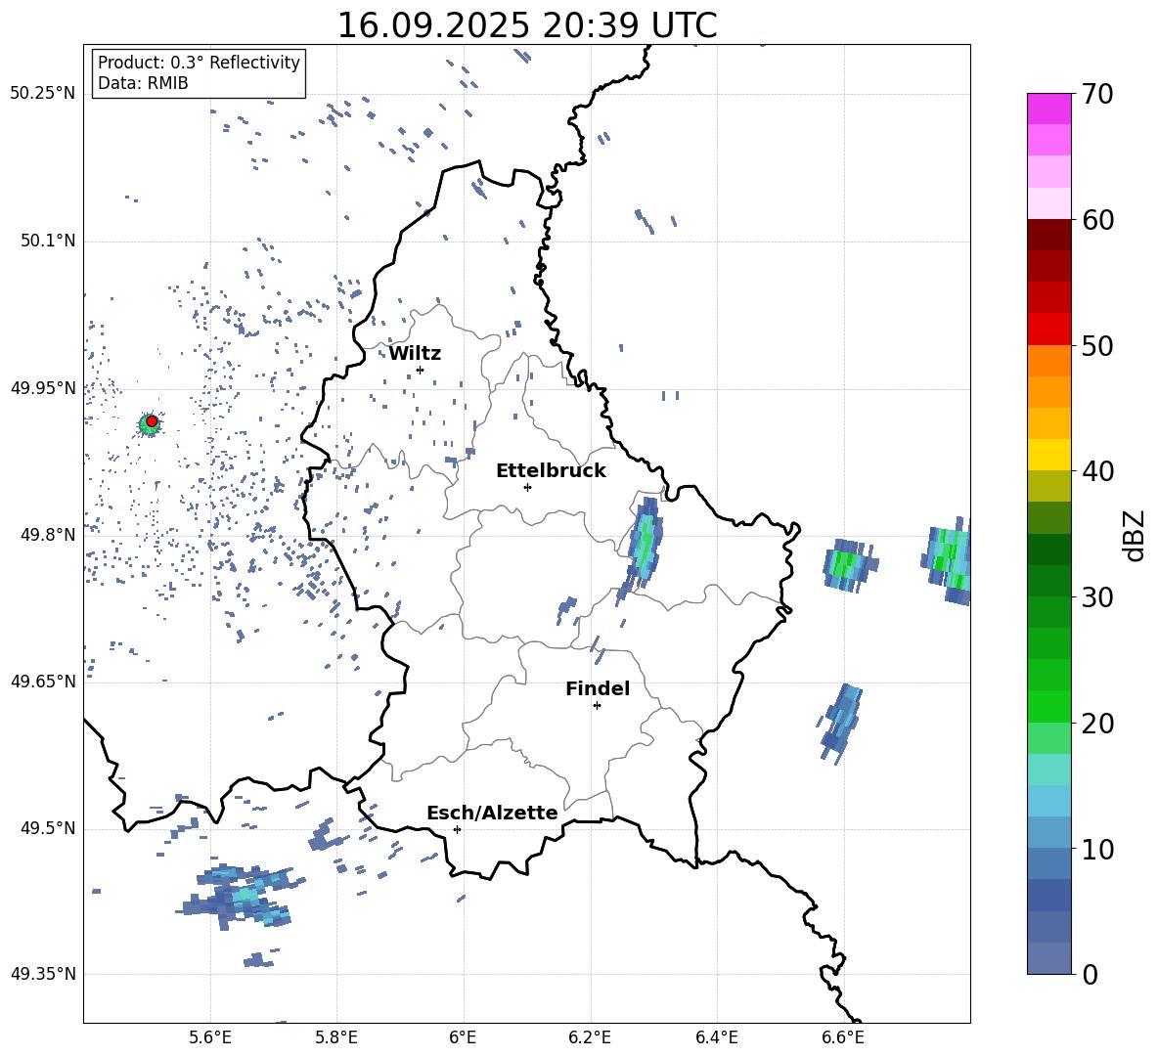This screenshot has width=1158, height=1057.
Task: Click the 6.6°E longitude tick label
Action: point(843,1037)
